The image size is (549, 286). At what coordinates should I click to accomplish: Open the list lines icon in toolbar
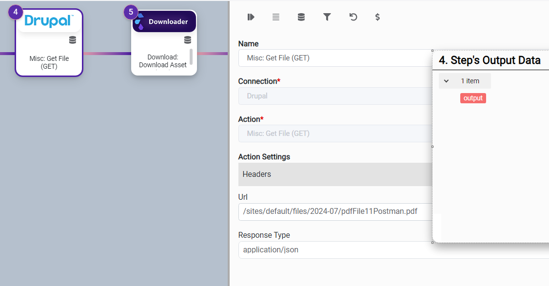click(x=276, y=17)
